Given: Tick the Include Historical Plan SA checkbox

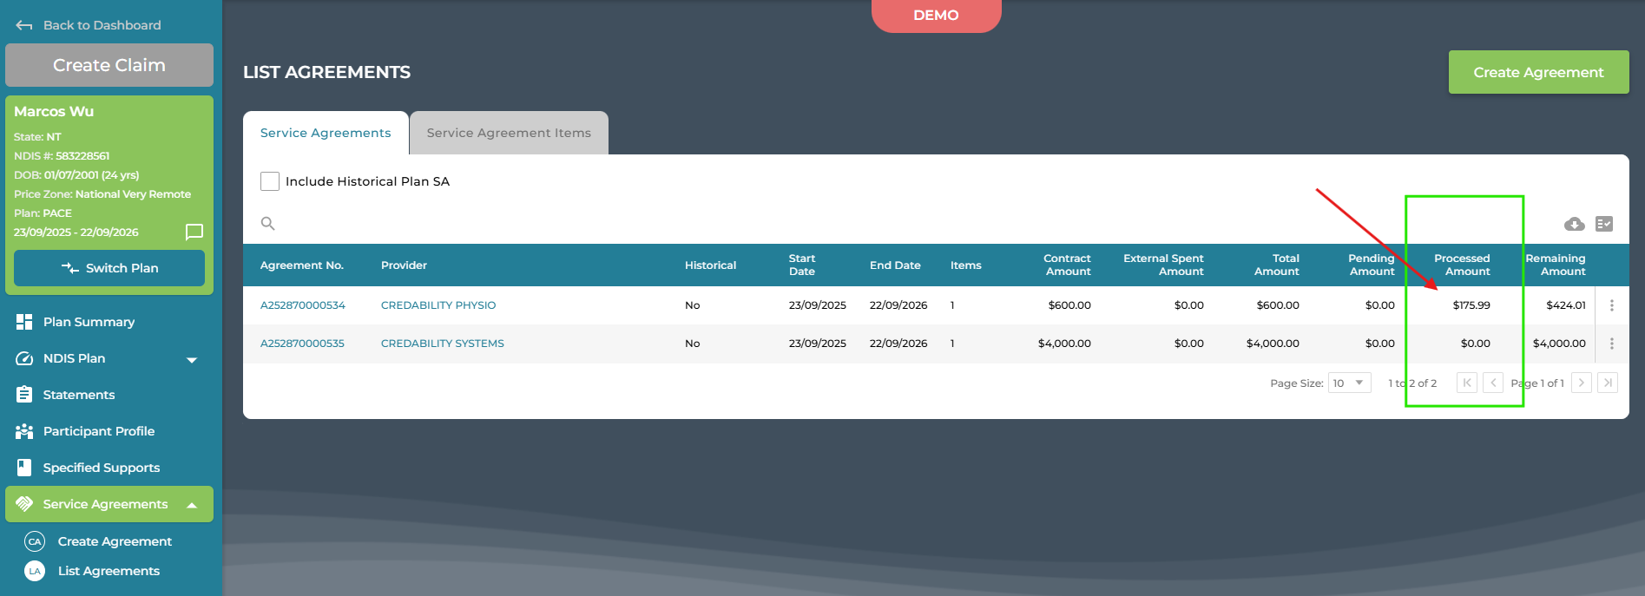Looking at the screenshot, I should point(270,181).
